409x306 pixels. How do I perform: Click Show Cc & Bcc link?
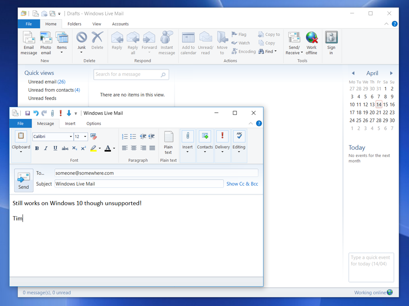coord(242,184)
